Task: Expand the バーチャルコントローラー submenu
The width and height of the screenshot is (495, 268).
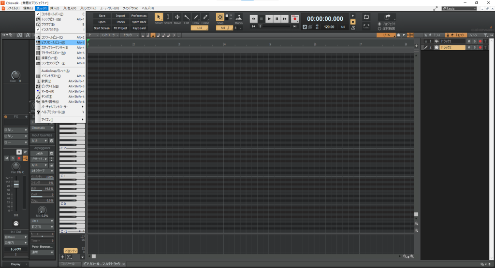Action: coord(60,107)
